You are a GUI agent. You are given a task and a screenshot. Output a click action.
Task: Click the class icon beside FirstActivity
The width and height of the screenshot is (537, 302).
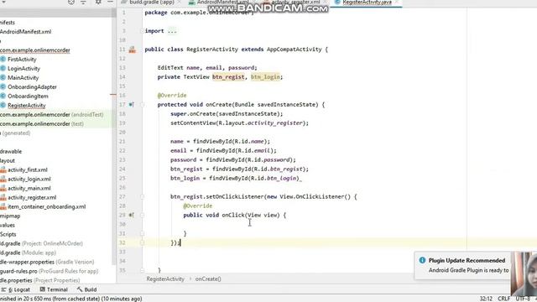[x=3, y=60]
